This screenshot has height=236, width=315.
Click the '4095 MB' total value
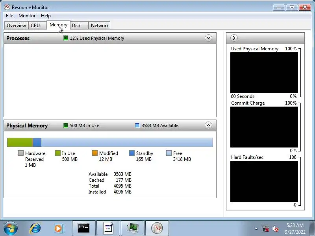pyautogui.click(x=122, y=186)
